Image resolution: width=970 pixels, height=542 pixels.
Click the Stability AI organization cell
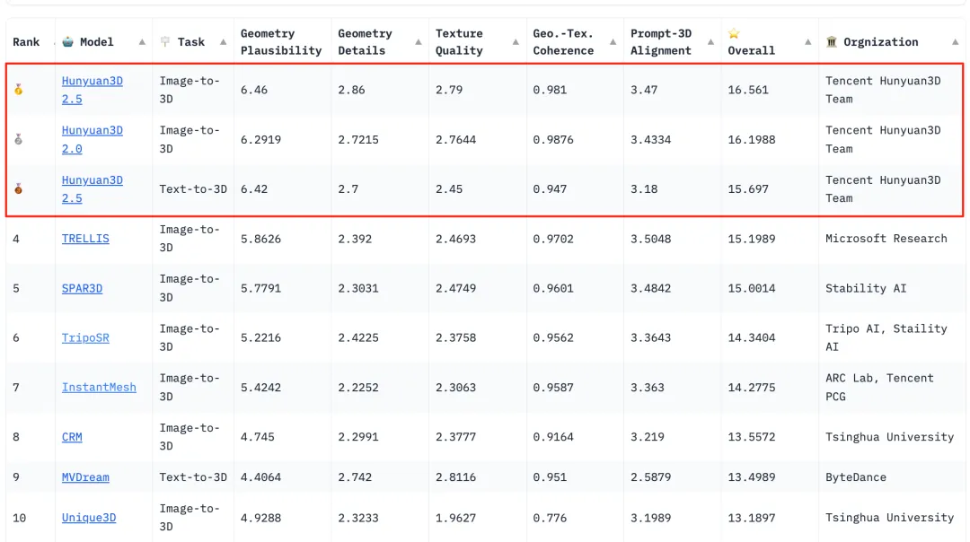[x=866, y=288]
